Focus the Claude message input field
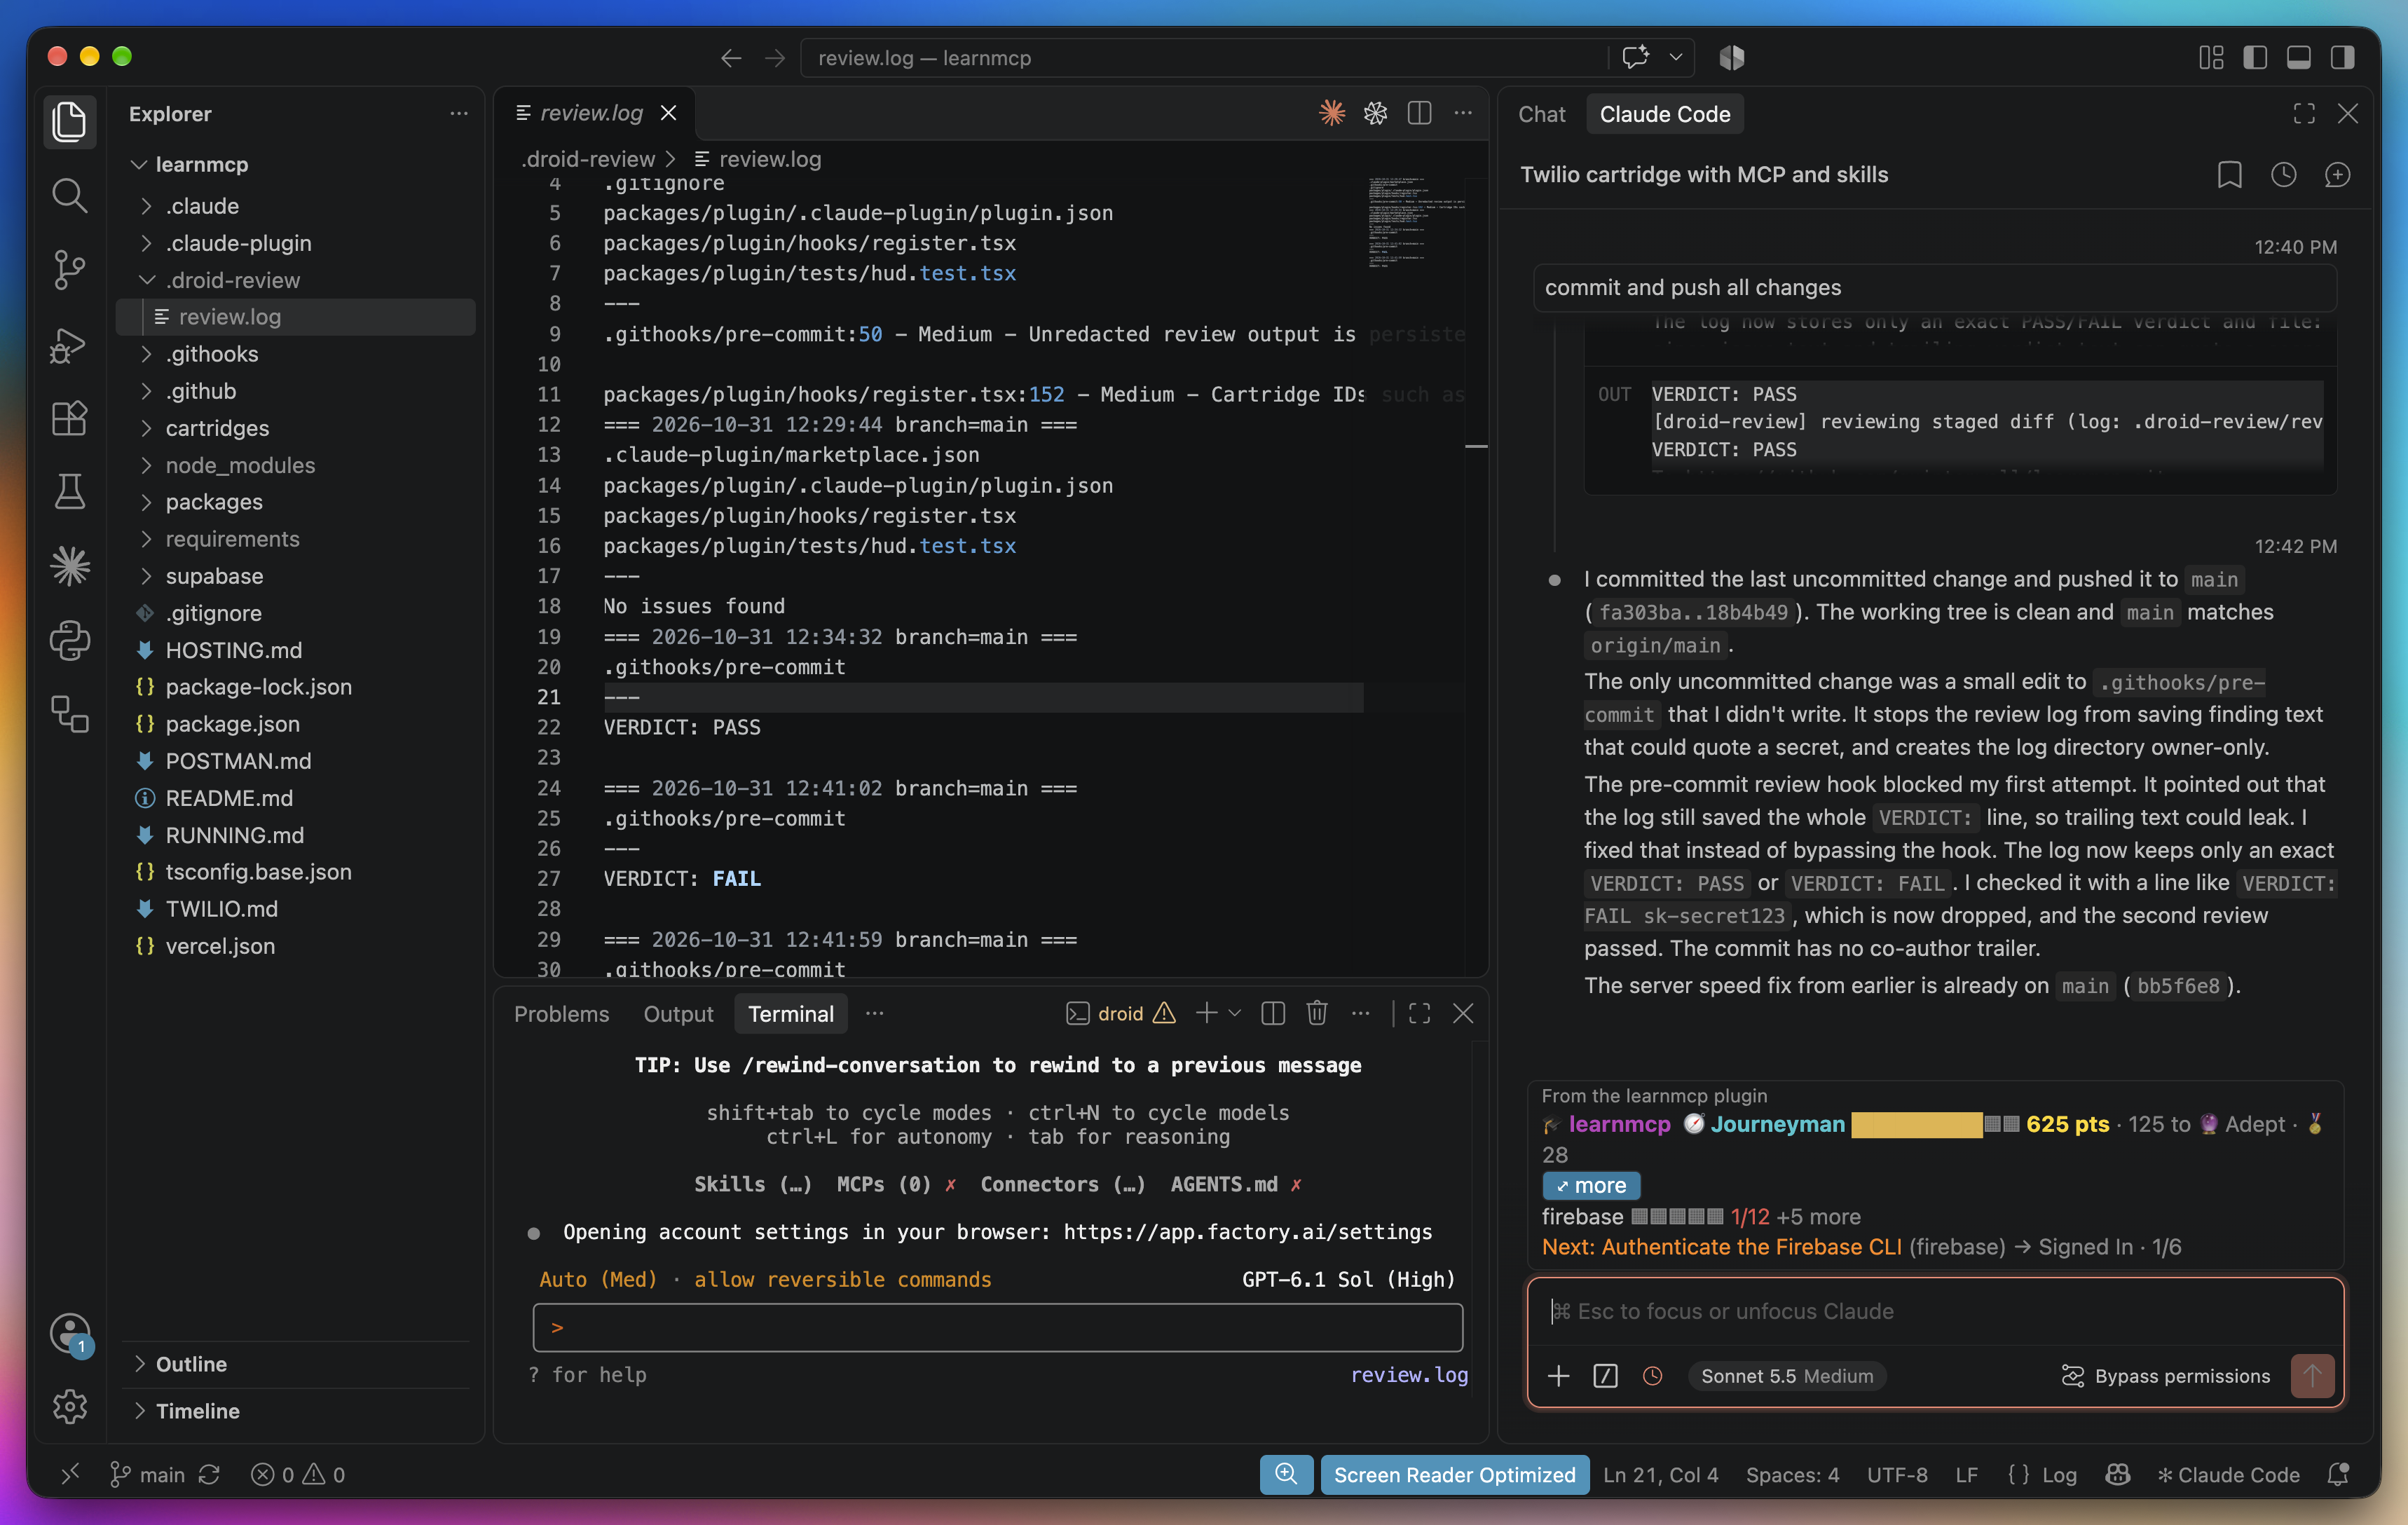Screen dimensions: 2408x1525 click(x=1935, y=1311)
